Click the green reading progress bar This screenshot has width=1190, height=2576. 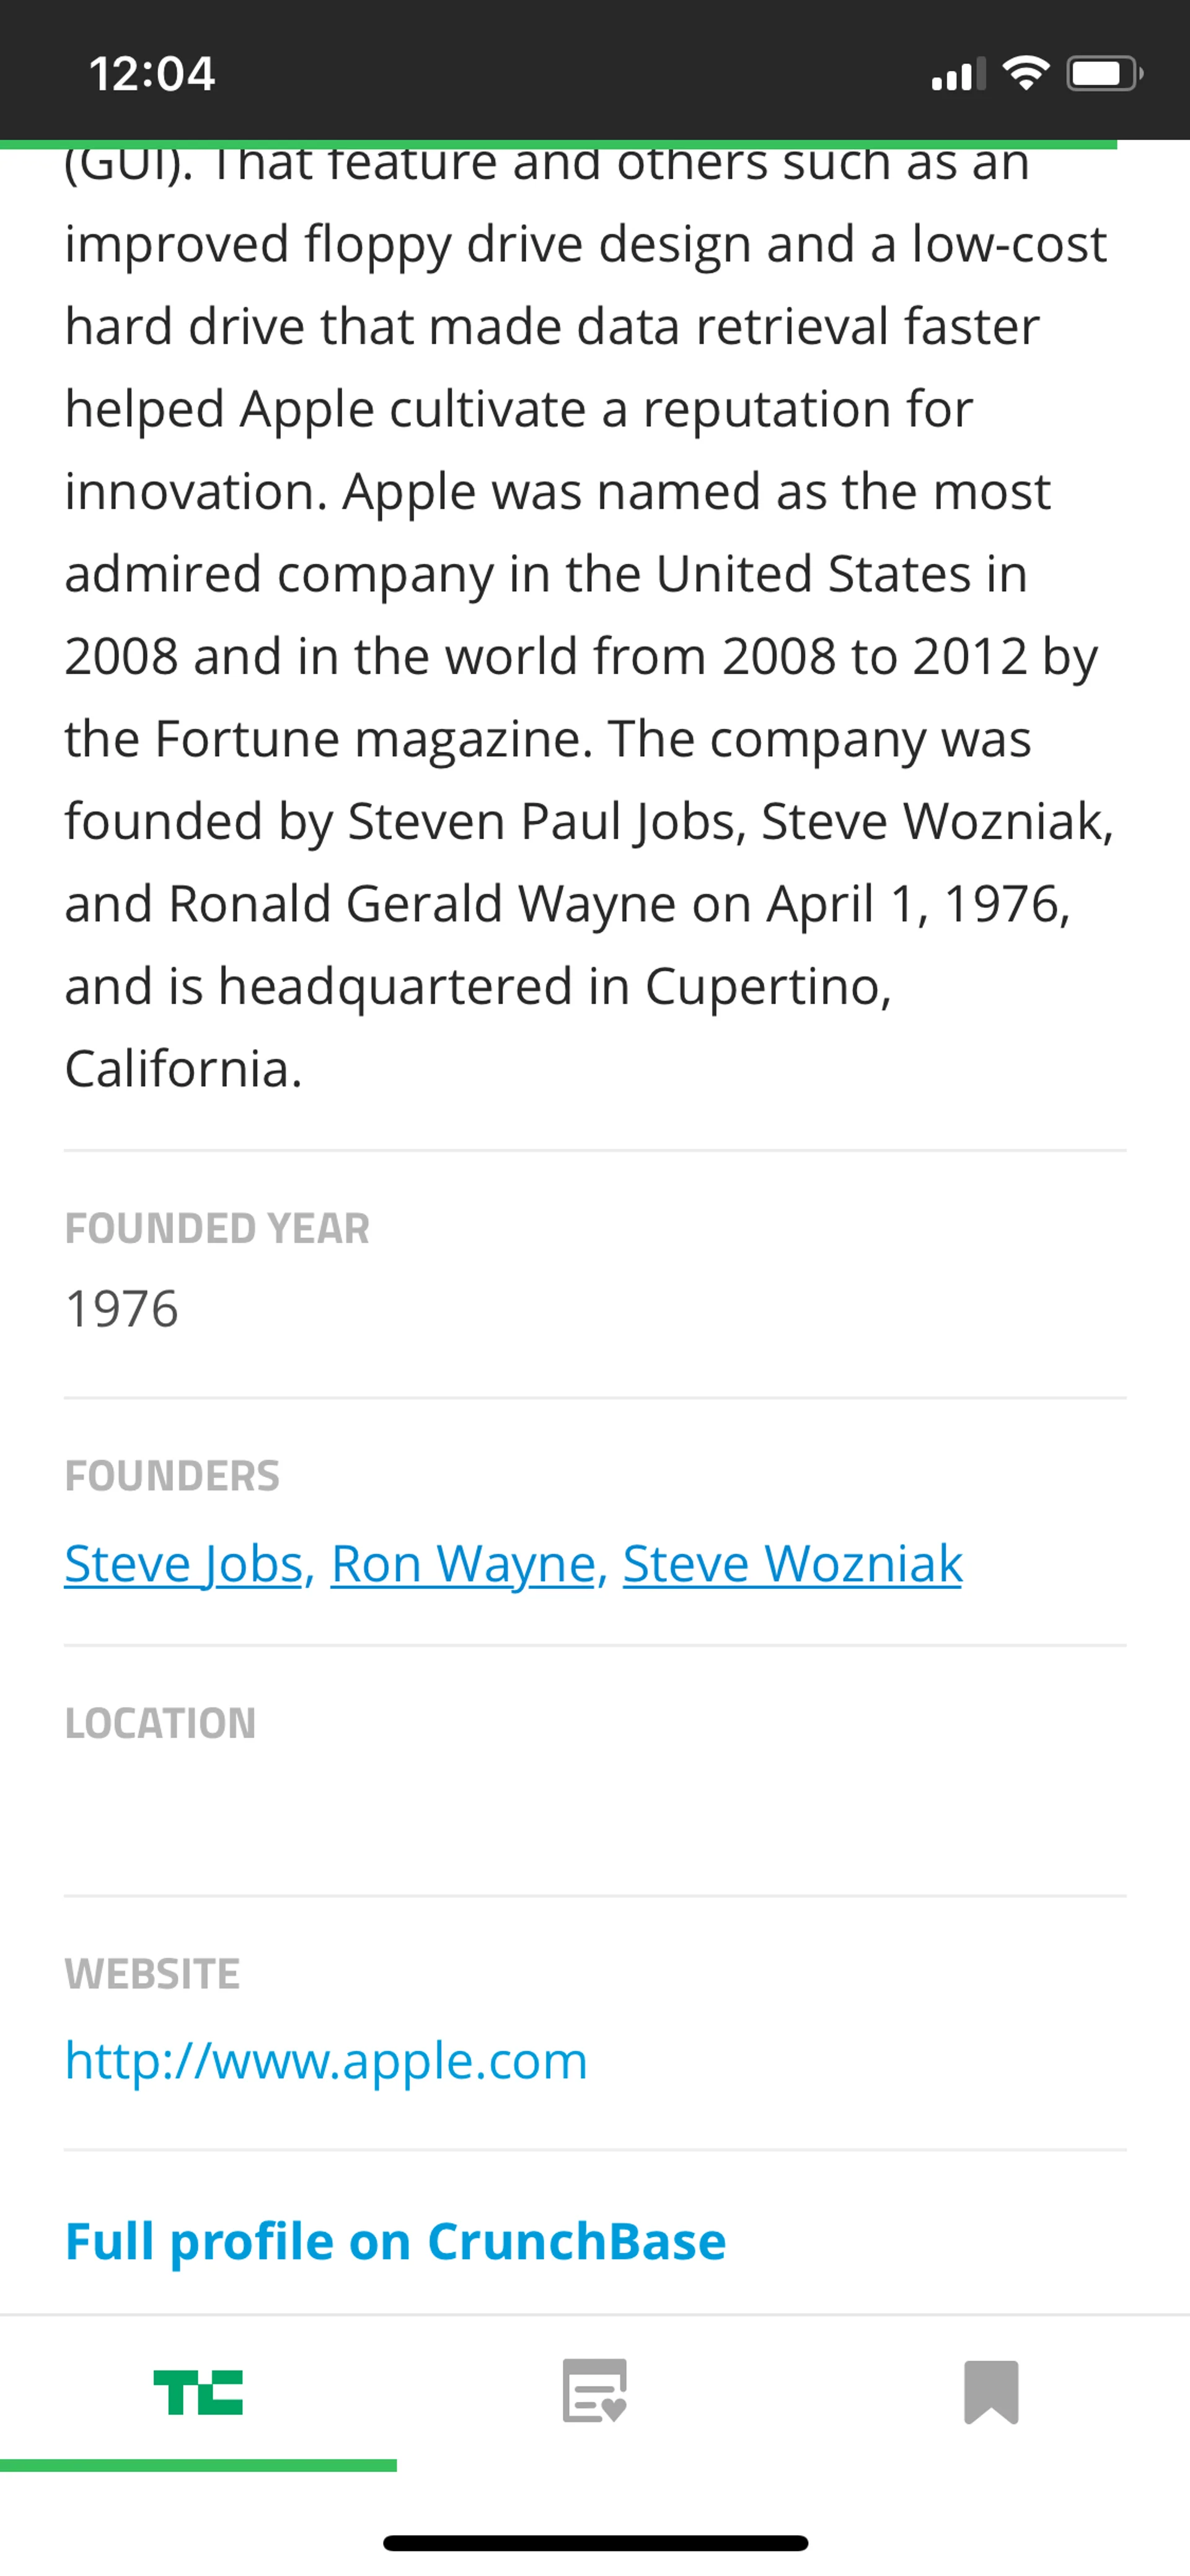558,145
